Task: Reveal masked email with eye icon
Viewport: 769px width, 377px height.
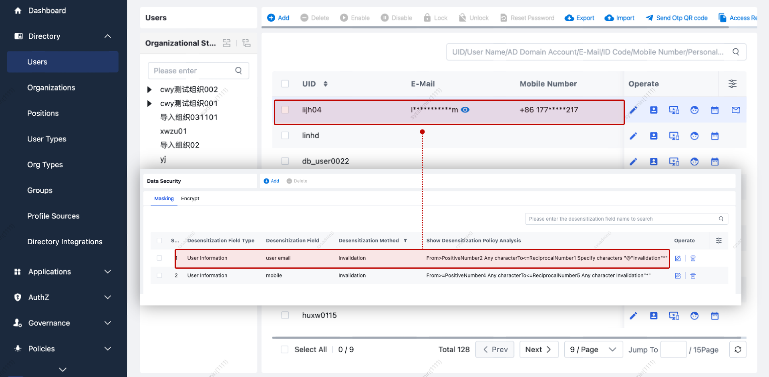Action: coord(465,110)
